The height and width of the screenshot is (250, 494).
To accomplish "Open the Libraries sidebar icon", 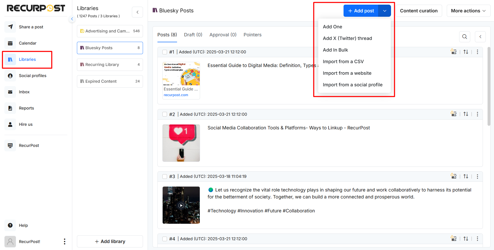I will 10,60.
